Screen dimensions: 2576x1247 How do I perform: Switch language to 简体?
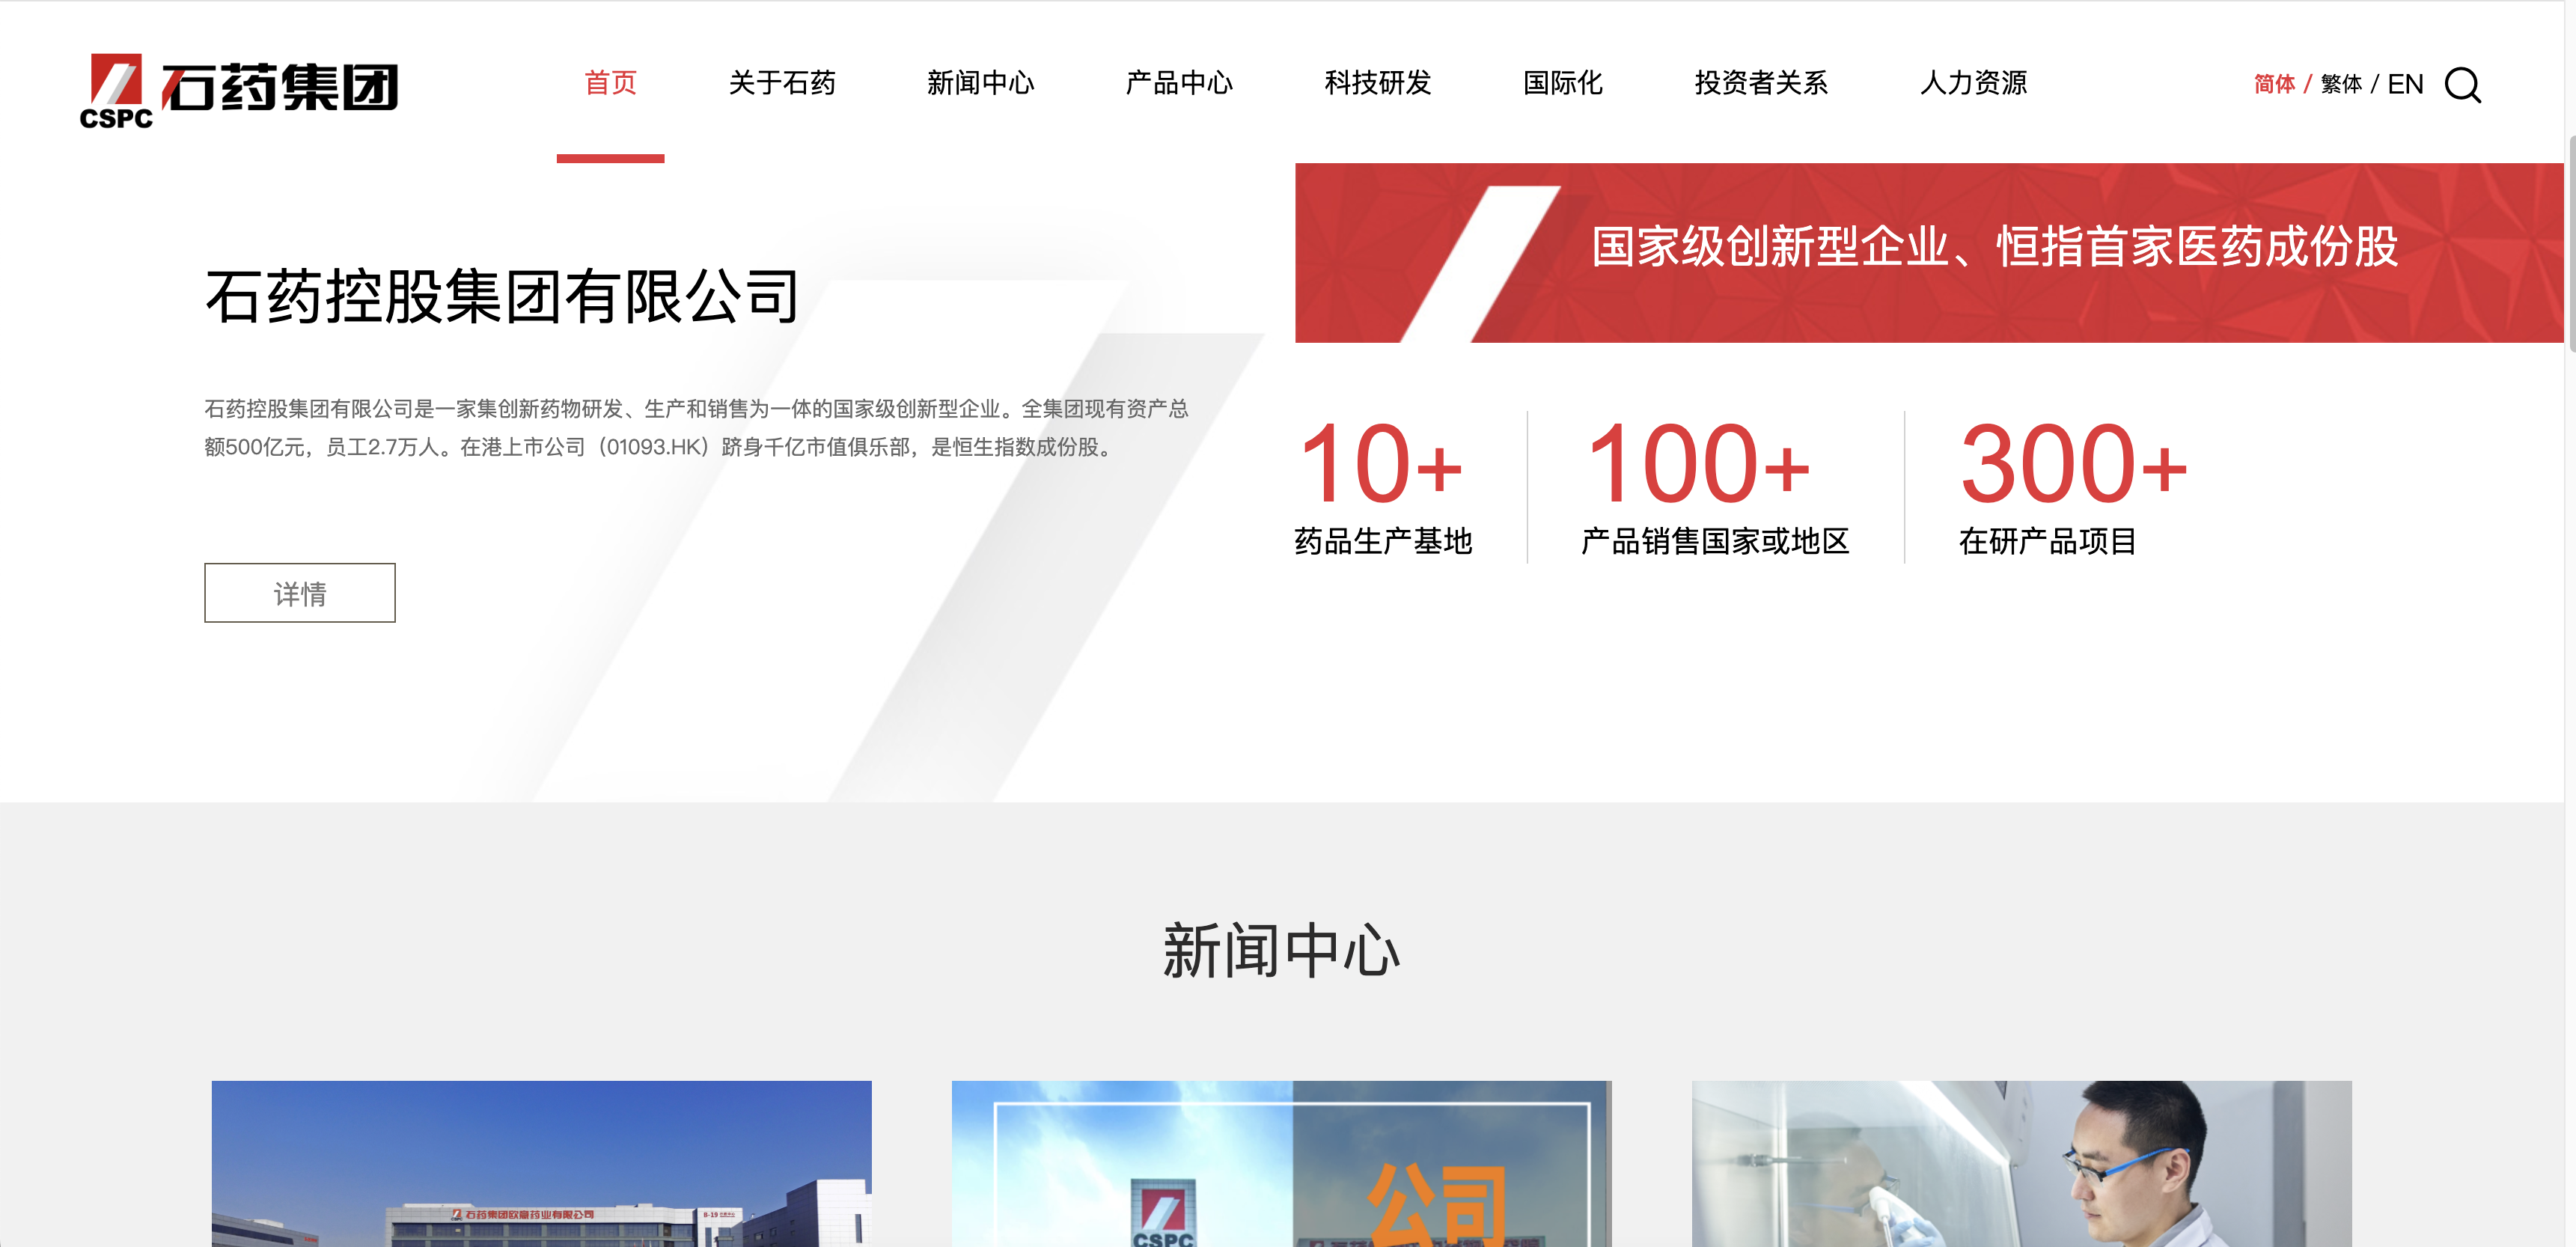point(2274,84)
